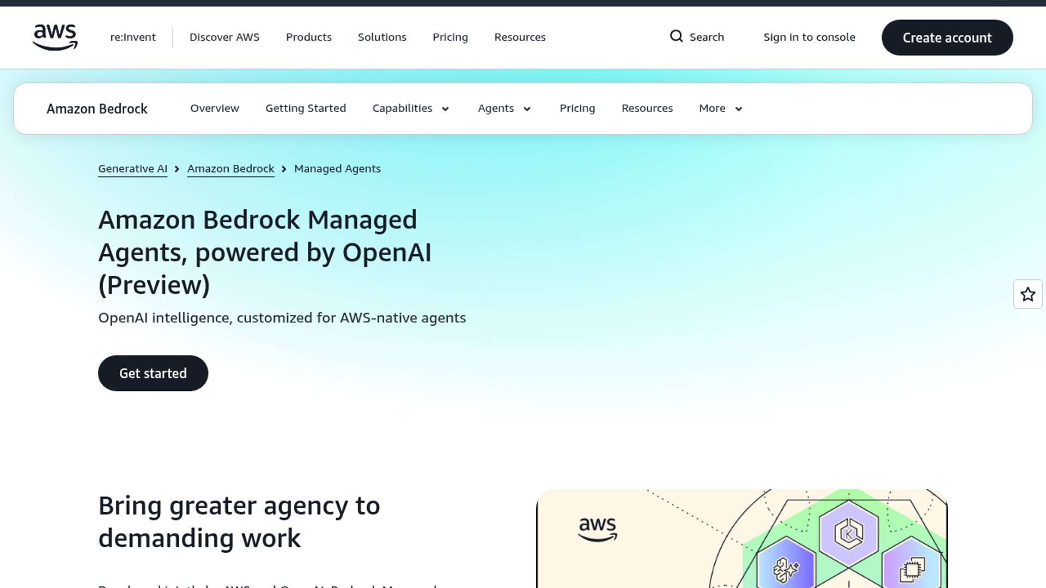Click the page heading 'Amazon Bedrock Managed Agents'
The height and width of the screenshot is (588, 1046).
tap(265, 252)
